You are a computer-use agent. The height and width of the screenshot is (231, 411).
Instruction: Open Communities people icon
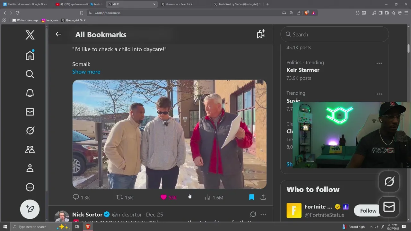pos(30,150)
